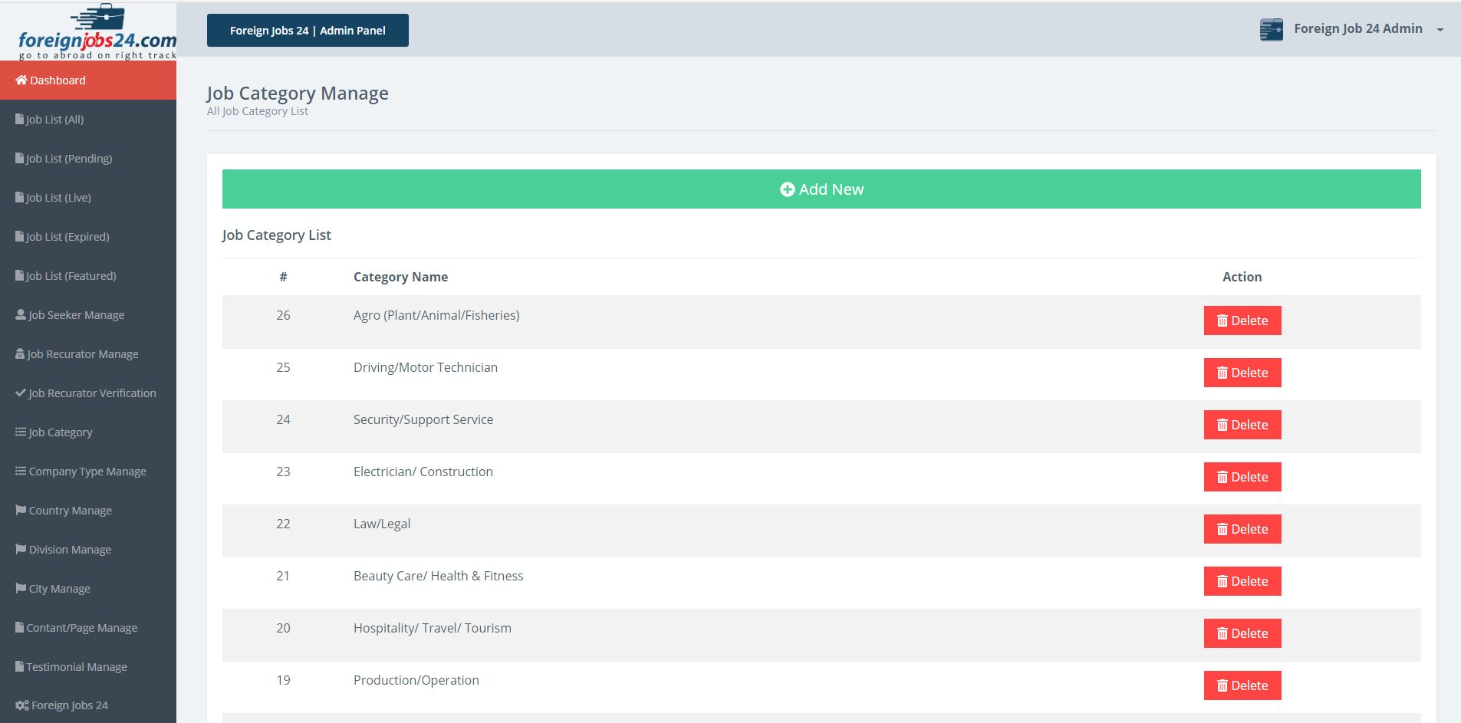Click the file icon beside Job List (All)
1461x723 pixels.
pyautogui.click(x=20, y=119)
